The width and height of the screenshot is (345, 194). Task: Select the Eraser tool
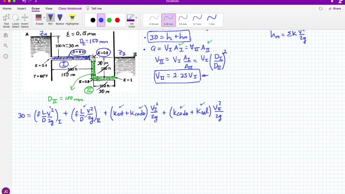39,20
